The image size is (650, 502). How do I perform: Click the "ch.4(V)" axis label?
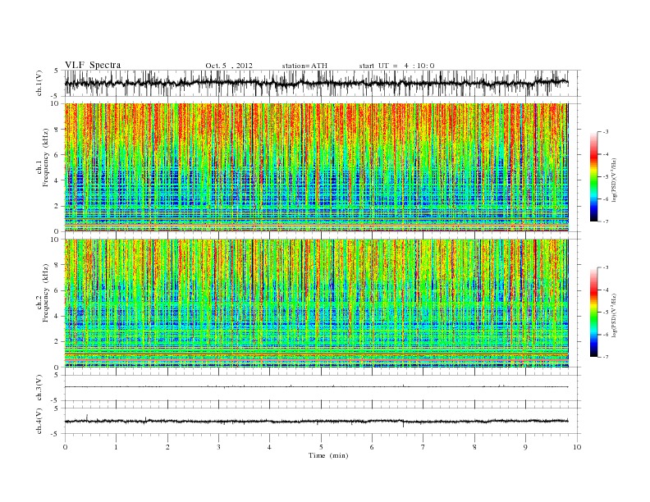39,421
